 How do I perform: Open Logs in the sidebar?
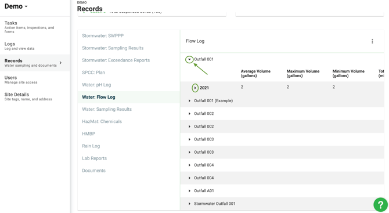pos(35,46)
